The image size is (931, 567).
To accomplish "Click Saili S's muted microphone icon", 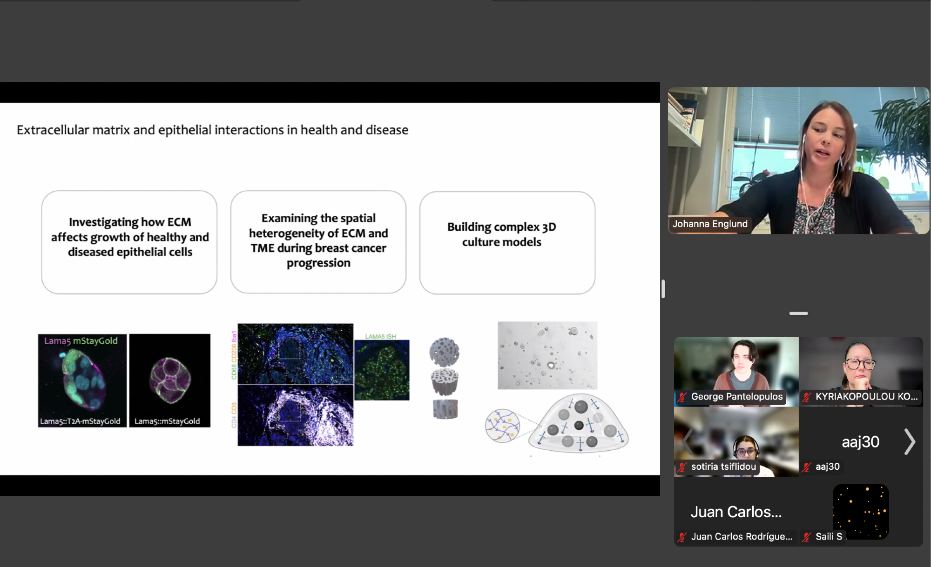I will tap(806, 537).
